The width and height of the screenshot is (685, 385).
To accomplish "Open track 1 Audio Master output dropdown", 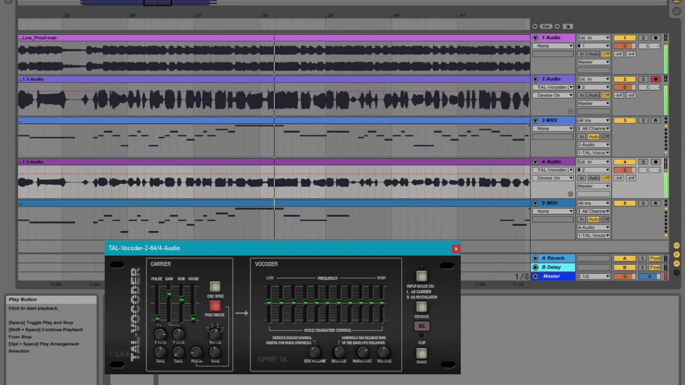I will (593, 62).
